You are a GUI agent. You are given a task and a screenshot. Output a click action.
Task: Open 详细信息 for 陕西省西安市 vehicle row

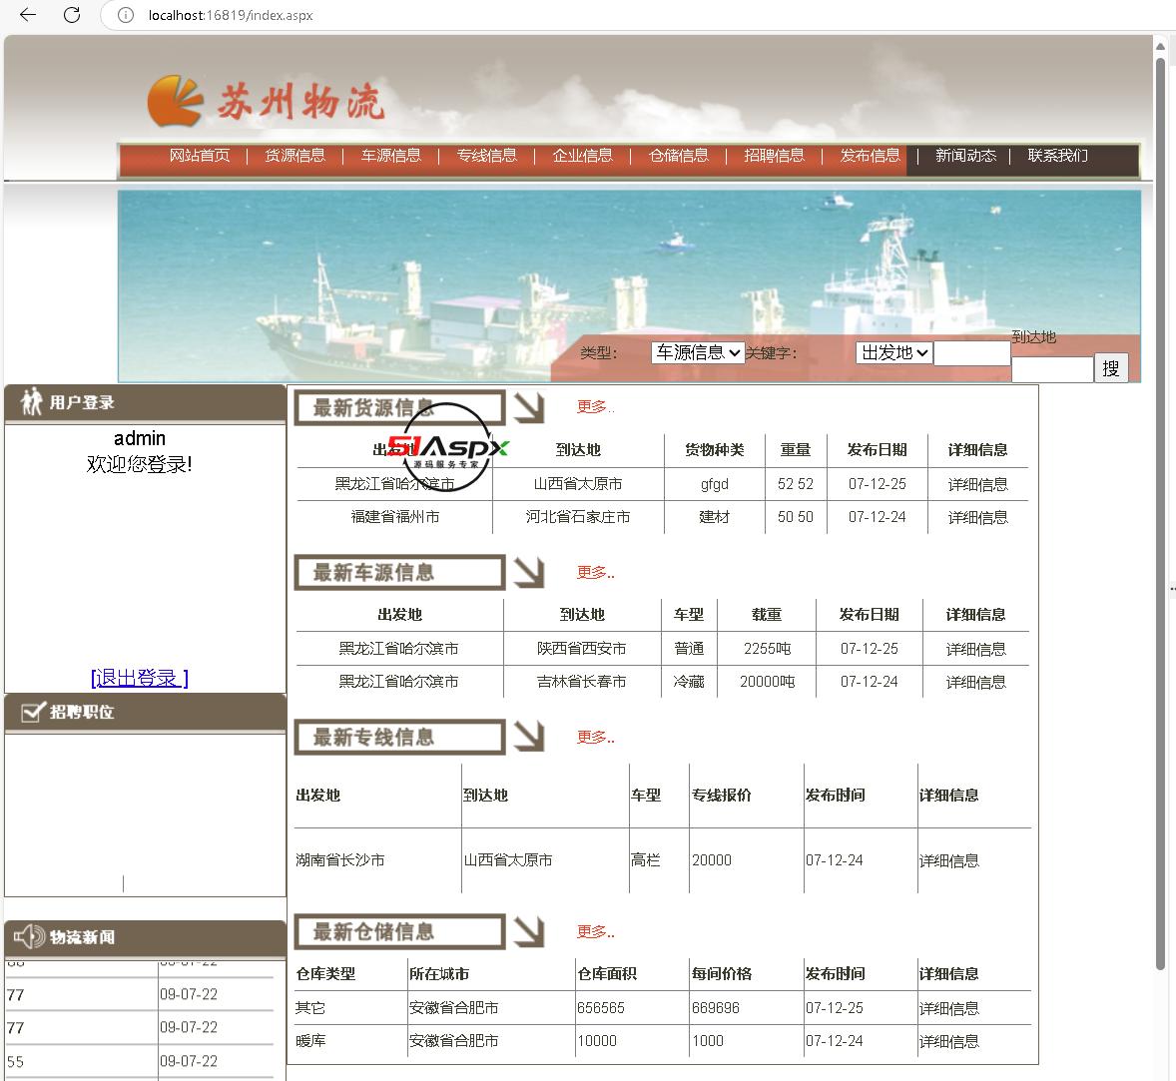click(975, 649)
